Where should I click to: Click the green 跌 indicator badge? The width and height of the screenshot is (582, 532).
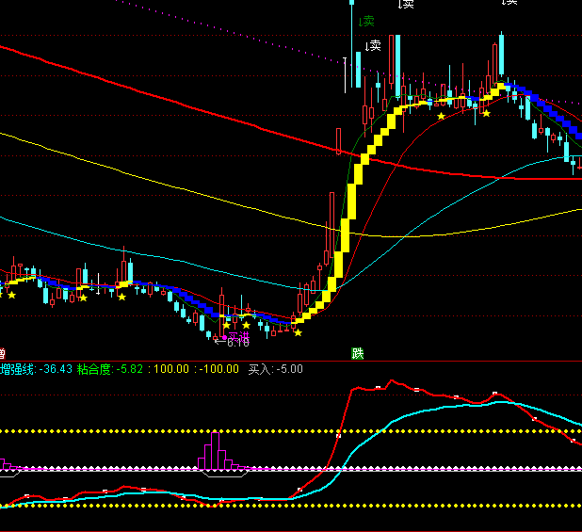click(x=358, y=353)
